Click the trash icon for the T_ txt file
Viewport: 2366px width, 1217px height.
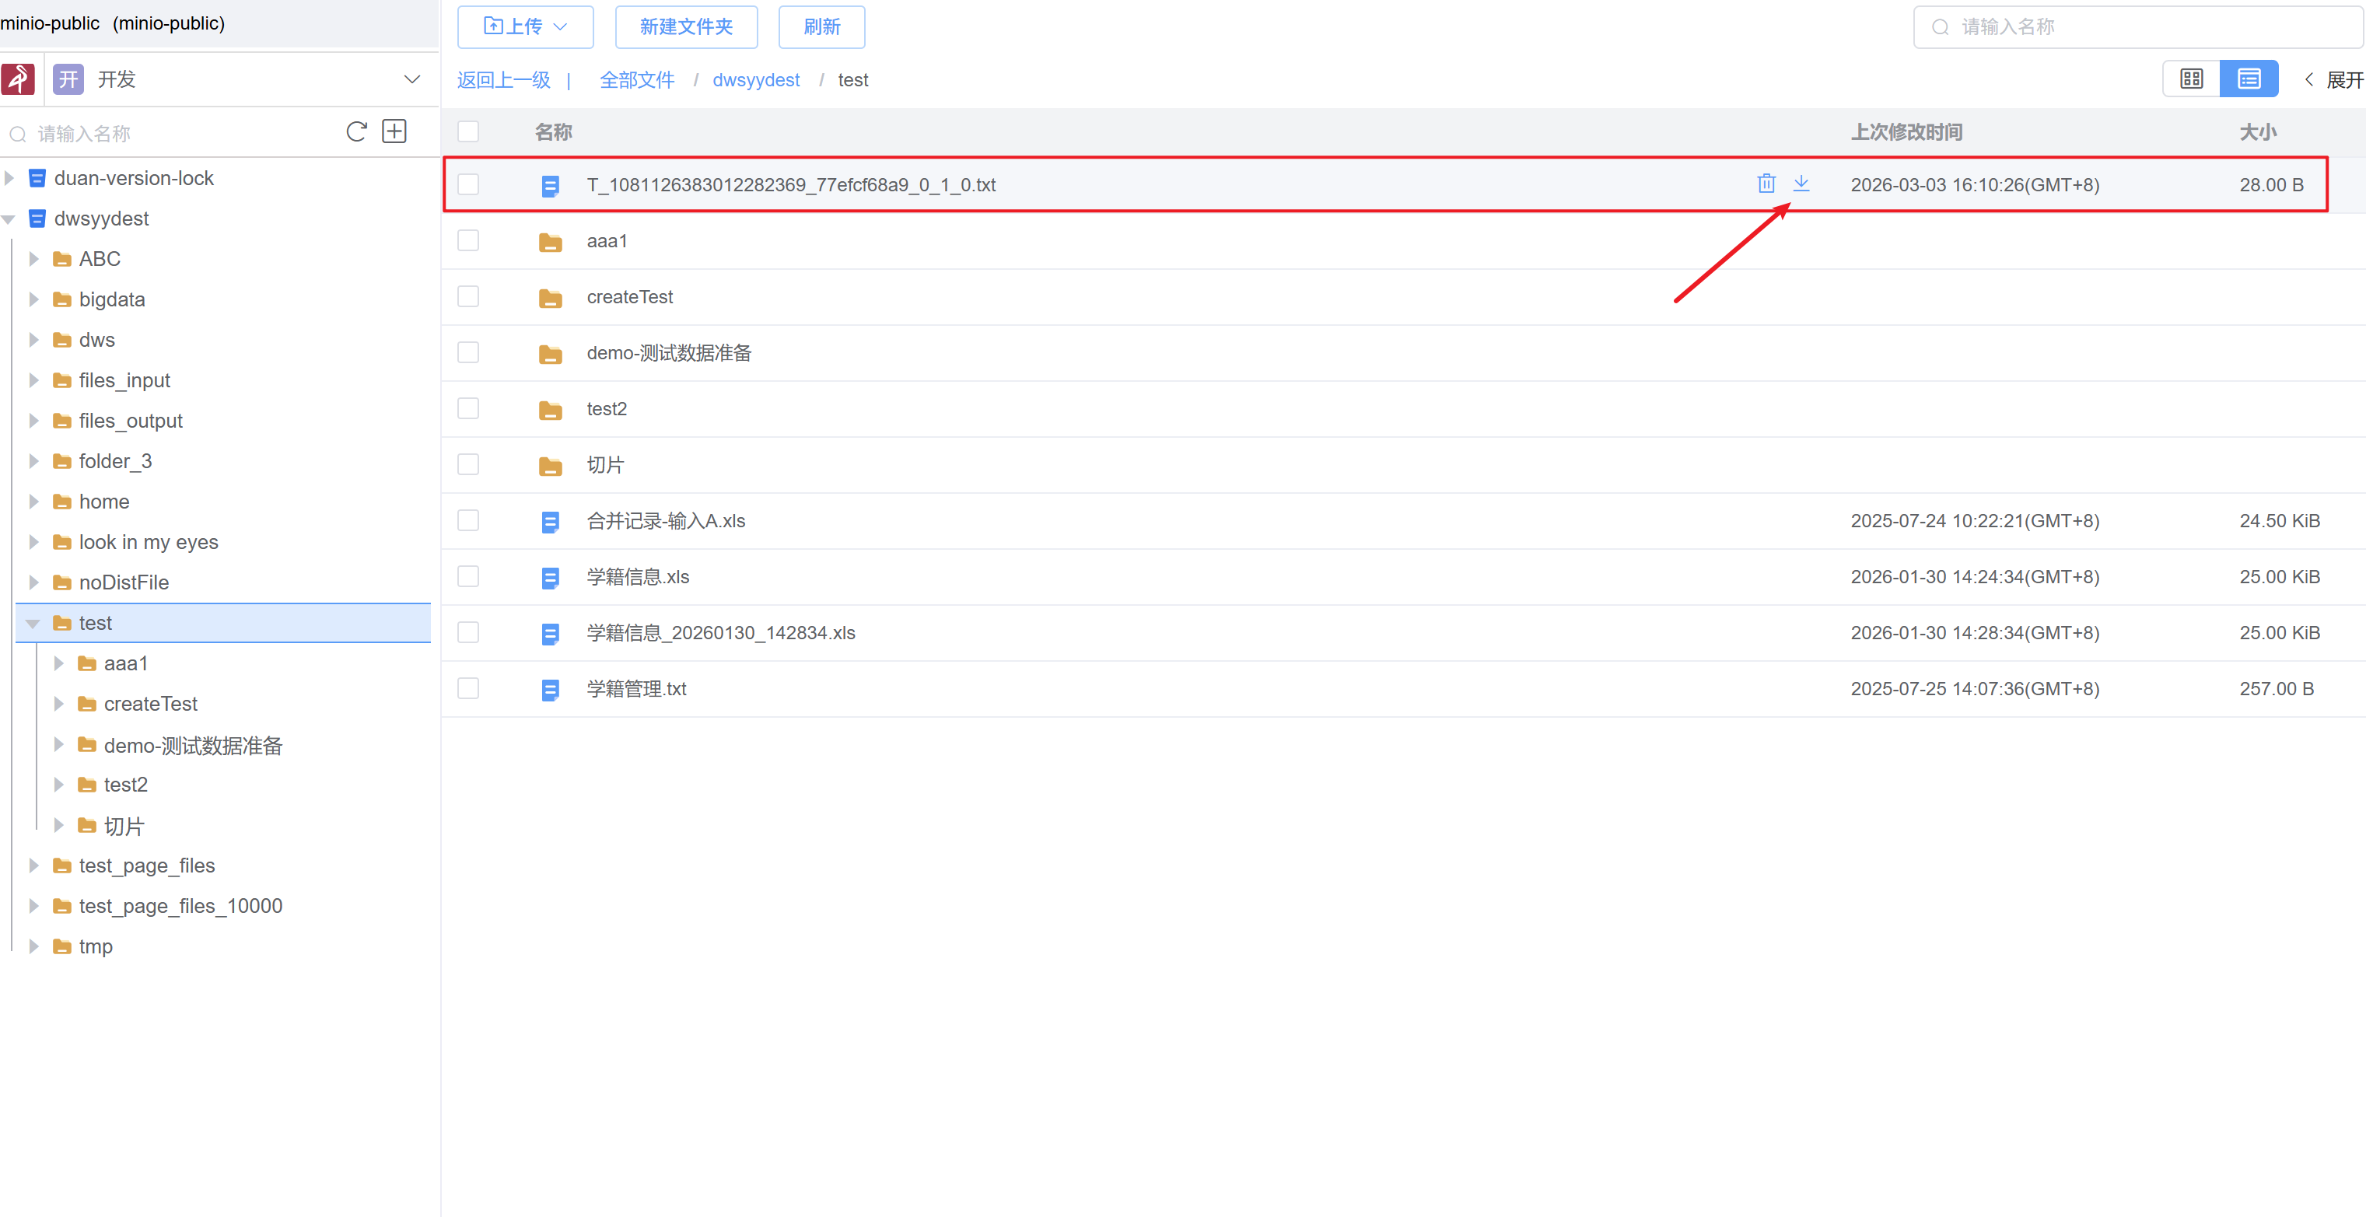1766,184
